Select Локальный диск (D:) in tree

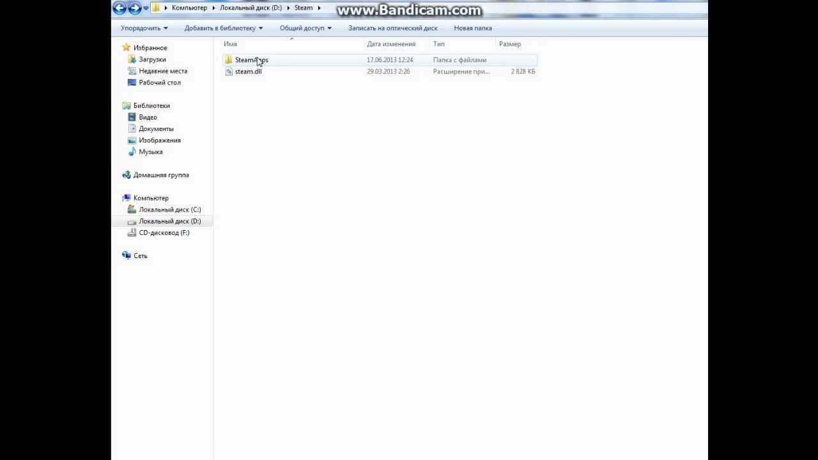(x=170, y=221)
